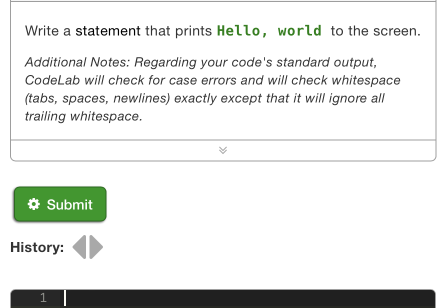Click the gear icon on the Submit button
This screenshot has width=438, height=308.
(x=33, y=204)
